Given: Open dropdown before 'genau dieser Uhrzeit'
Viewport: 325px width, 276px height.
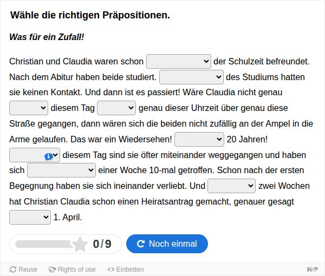Looking at the screenshot, I should click(116, 108).
